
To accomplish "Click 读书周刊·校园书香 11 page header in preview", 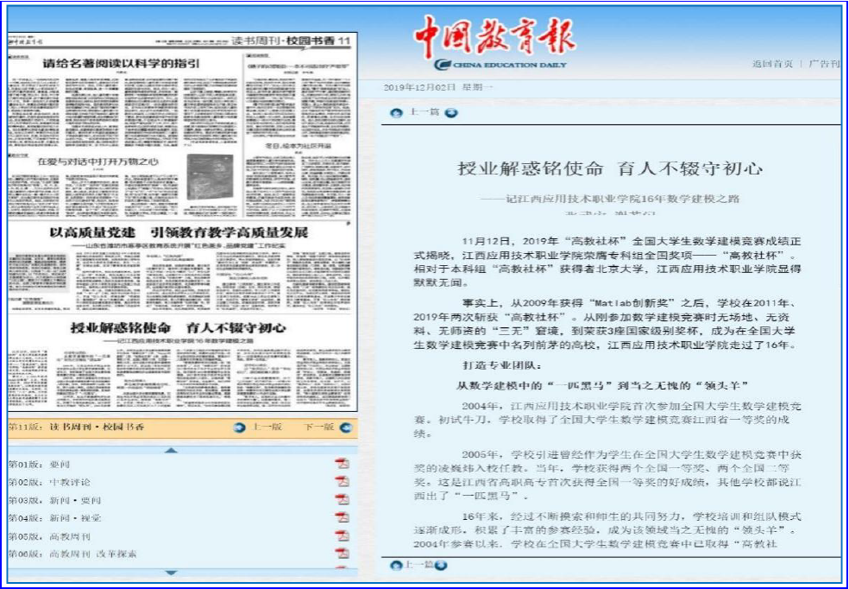I will point(291,41).
